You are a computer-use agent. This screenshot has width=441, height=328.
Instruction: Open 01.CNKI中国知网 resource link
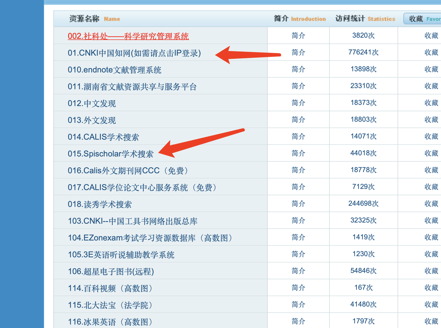point(134,53)
